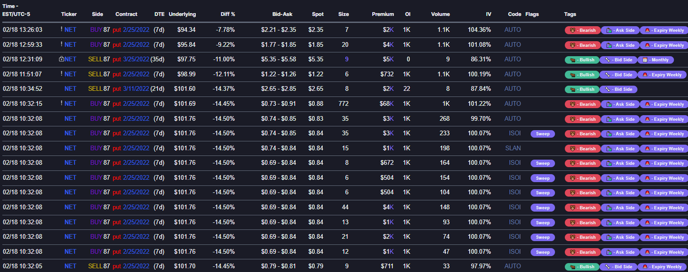Click the Flags column header
688x272 pixels.
pos(532,13)
